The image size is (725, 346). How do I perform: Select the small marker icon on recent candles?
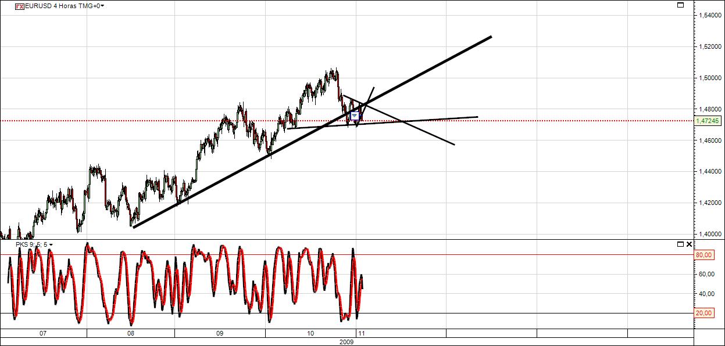354,116
